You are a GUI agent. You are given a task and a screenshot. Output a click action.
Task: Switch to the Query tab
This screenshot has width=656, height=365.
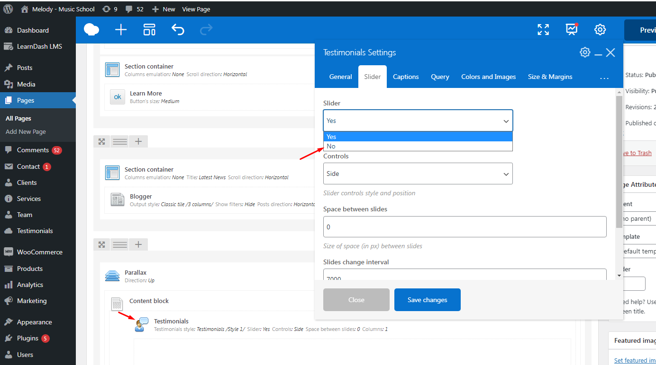(440, 77)
